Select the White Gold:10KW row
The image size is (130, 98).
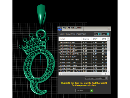[83, 65]
